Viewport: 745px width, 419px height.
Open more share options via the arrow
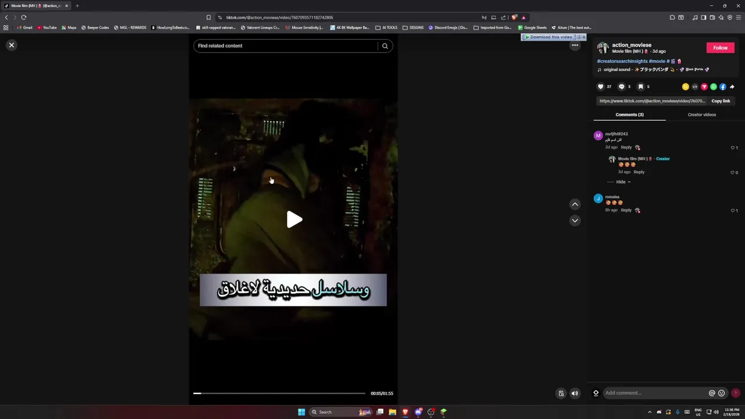pyautogui.click(x=732, y=87)
